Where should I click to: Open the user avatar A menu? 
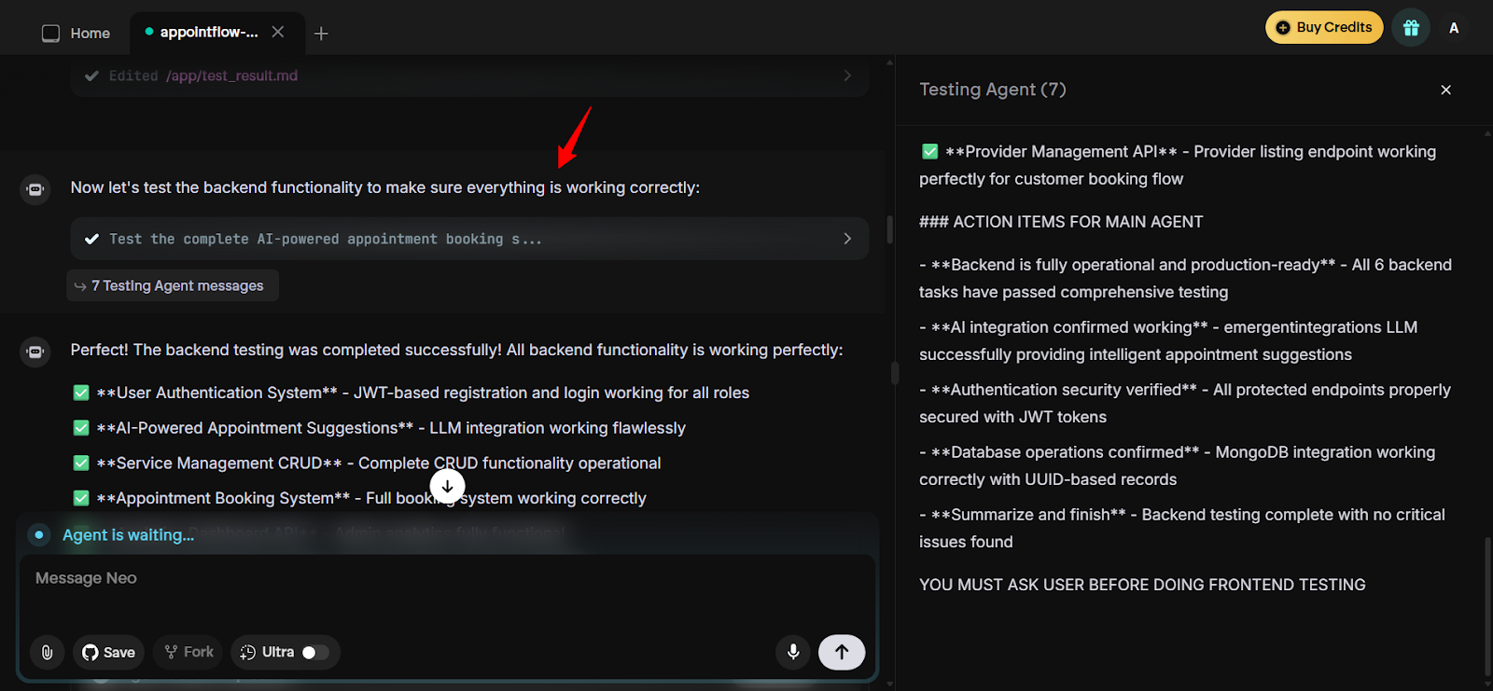1454,28
